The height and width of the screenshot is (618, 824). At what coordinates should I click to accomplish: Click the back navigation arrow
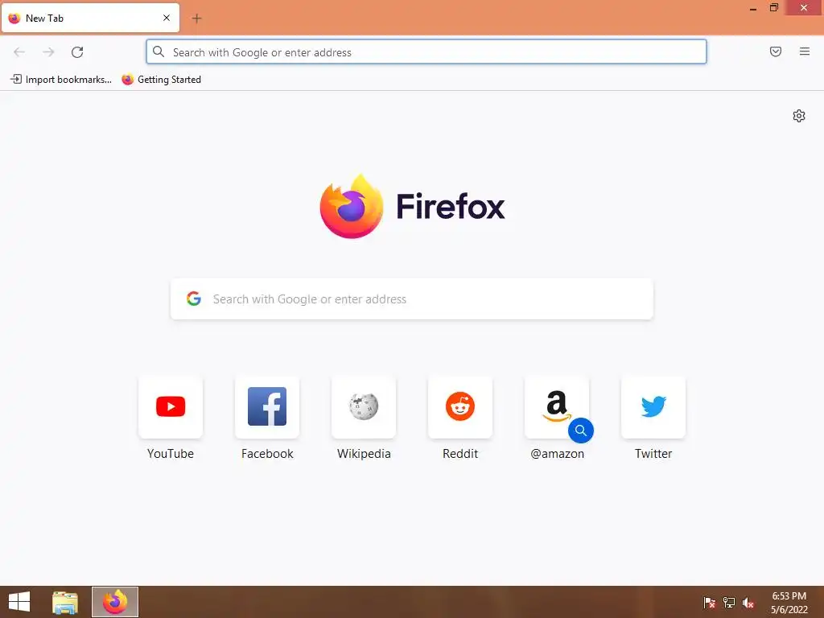click(19, 52)
